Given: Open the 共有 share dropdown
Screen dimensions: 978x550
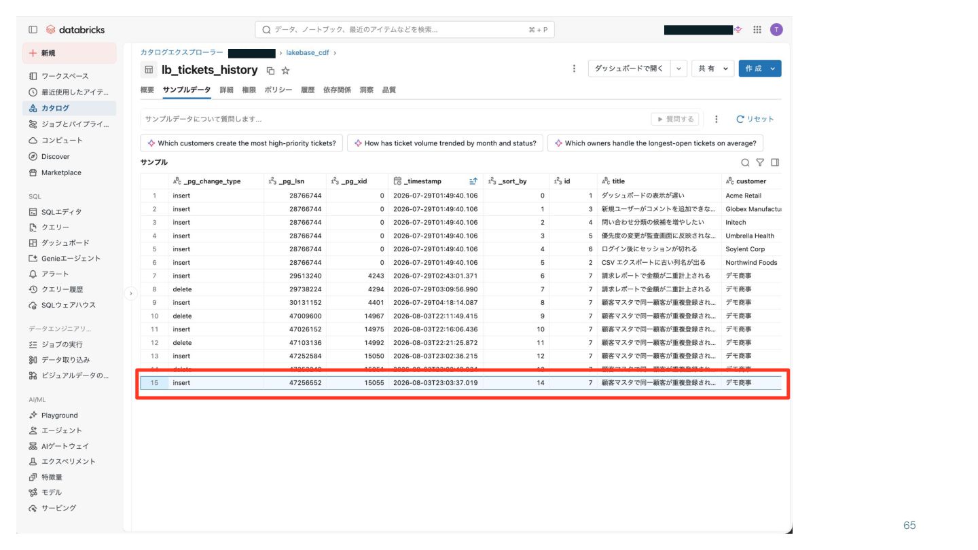Looking at the screenshot, I should 712,69.
